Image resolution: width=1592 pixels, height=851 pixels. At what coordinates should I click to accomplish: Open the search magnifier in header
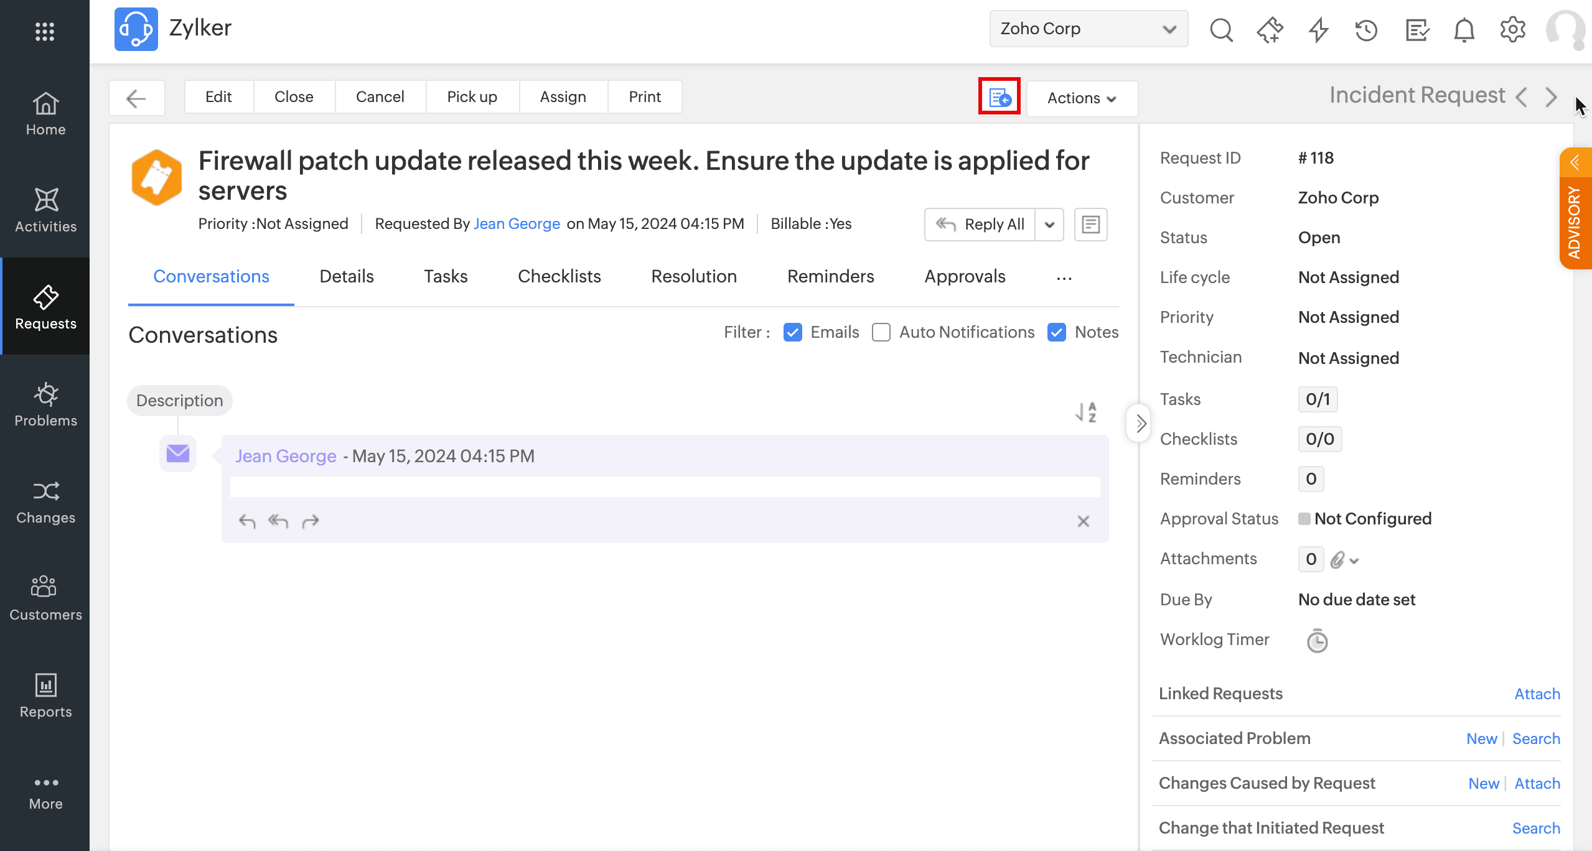(x=1220, y=29)
